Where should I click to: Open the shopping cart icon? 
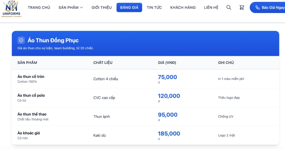(242, 7)
